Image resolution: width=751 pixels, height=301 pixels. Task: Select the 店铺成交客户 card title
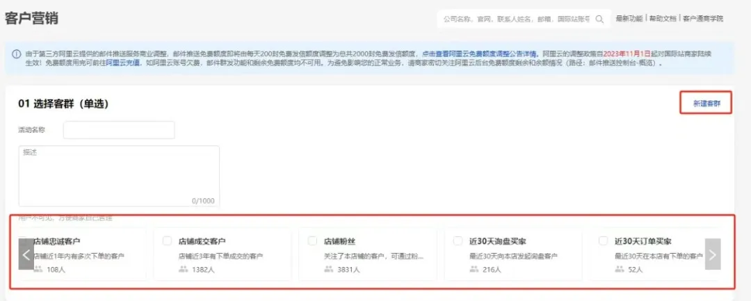[202, 241]
